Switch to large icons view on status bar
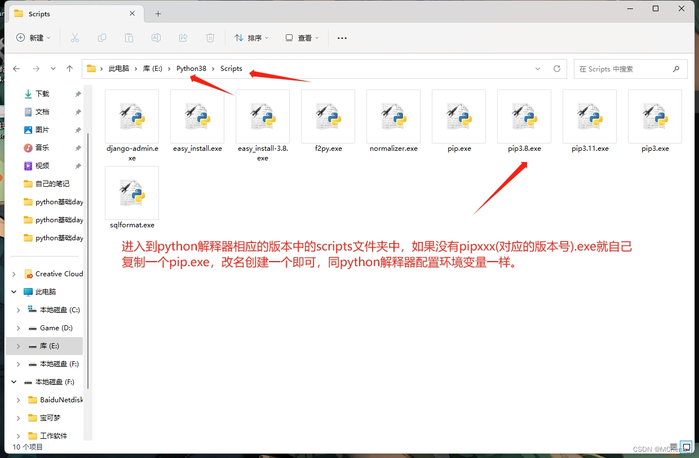The height and width of the screenshot is (458, 699). 686,446
